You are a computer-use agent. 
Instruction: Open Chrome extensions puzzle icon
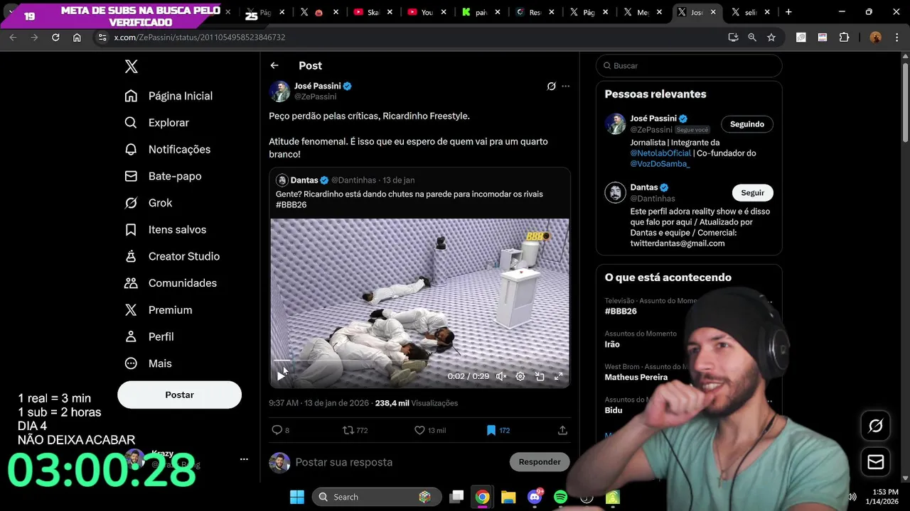click(844, 38)
